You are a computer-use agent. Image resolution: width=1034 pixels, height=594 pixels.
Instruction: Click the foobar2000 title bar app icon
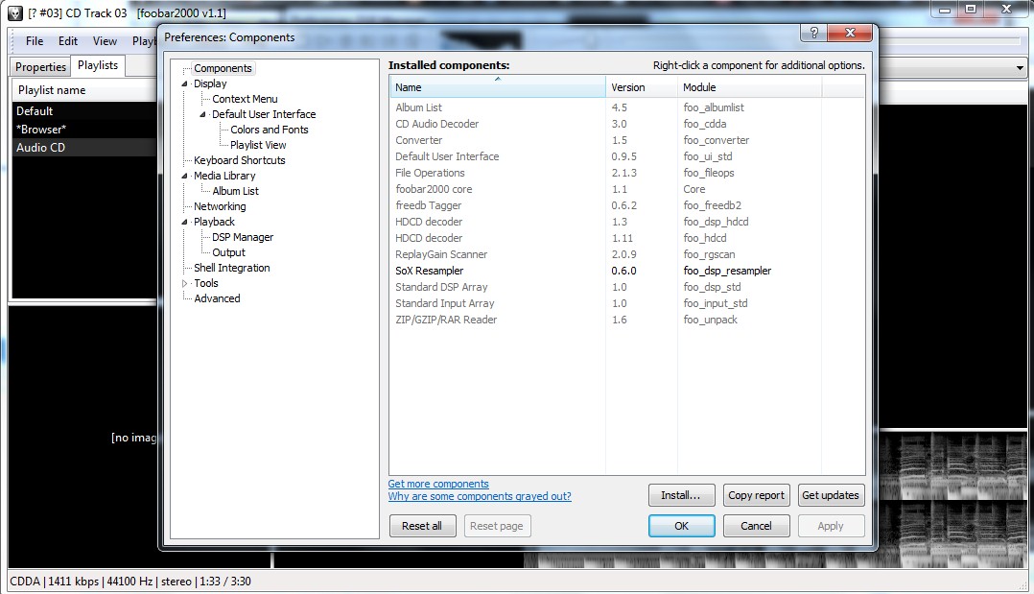point(14,13)
